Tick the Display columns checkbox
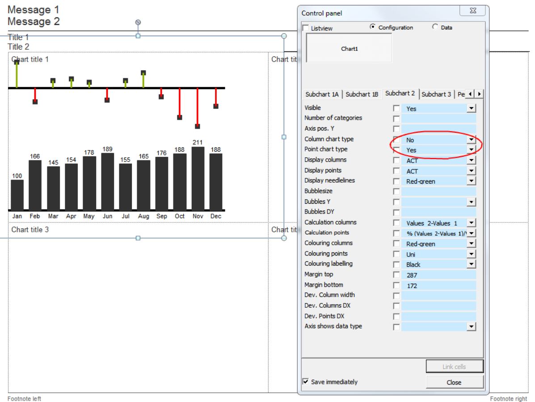This screenshot has height=402, width=535. click(396, 160)
